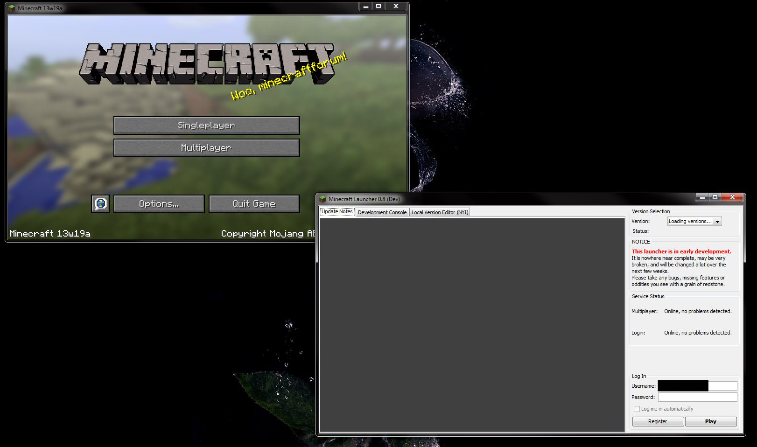Screen dimensions: 757x447
Task: Minimize the Minecraft 13w19a game window
Action: pos(366,7)
